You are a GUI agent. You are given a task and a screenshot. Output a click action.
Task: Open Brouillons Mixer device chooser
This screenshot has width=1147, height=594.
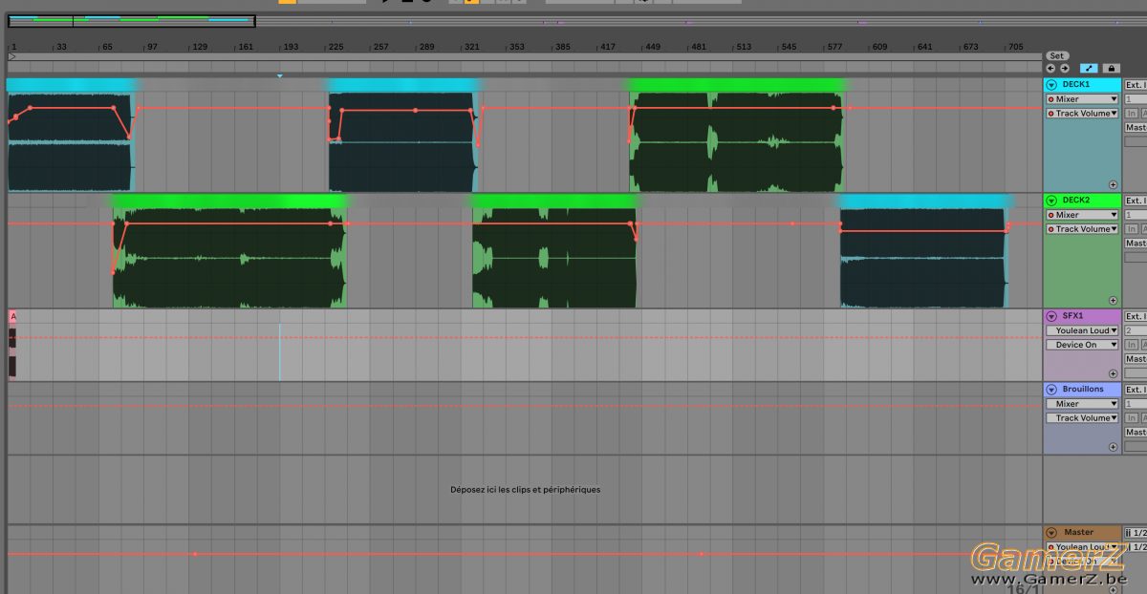1081,404
